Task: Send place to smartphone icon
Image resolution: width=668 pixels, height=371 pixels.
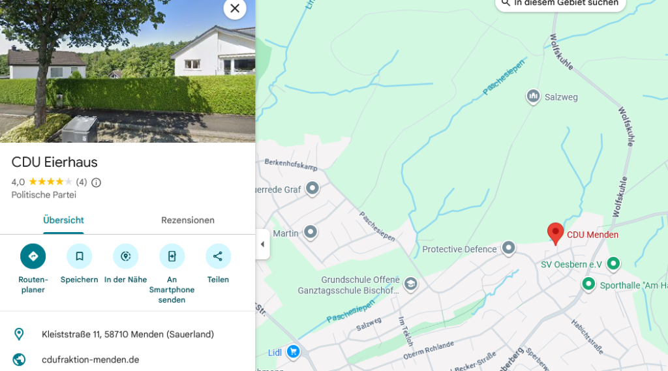Action: click(172, 256)
